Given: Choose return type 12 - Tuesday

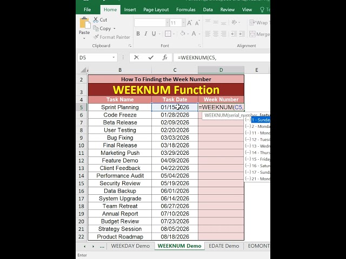Looking at the screenshot, I should coord(257,139).
